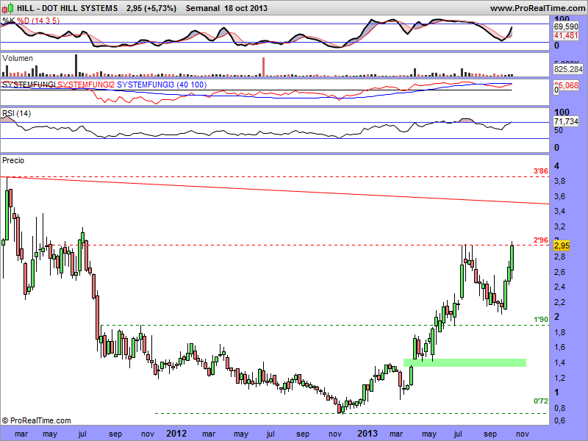
Task: Select the 41,481 stochastic value box
Action: 566,35
